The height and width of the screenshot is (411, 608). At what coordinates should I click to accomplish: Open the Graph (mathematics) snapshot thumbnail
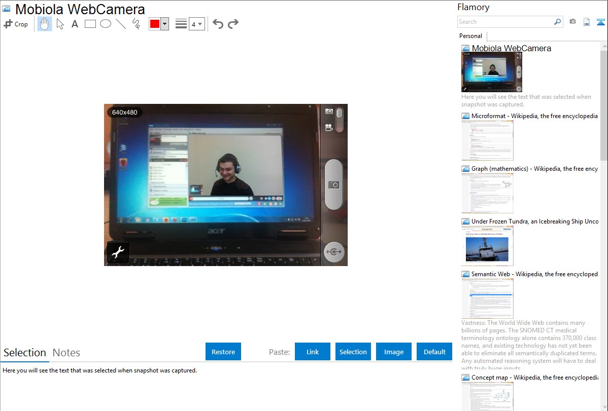487,193
